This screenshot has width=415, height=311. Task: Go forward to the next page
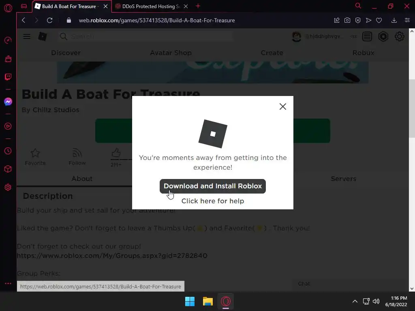coord(36,20)
